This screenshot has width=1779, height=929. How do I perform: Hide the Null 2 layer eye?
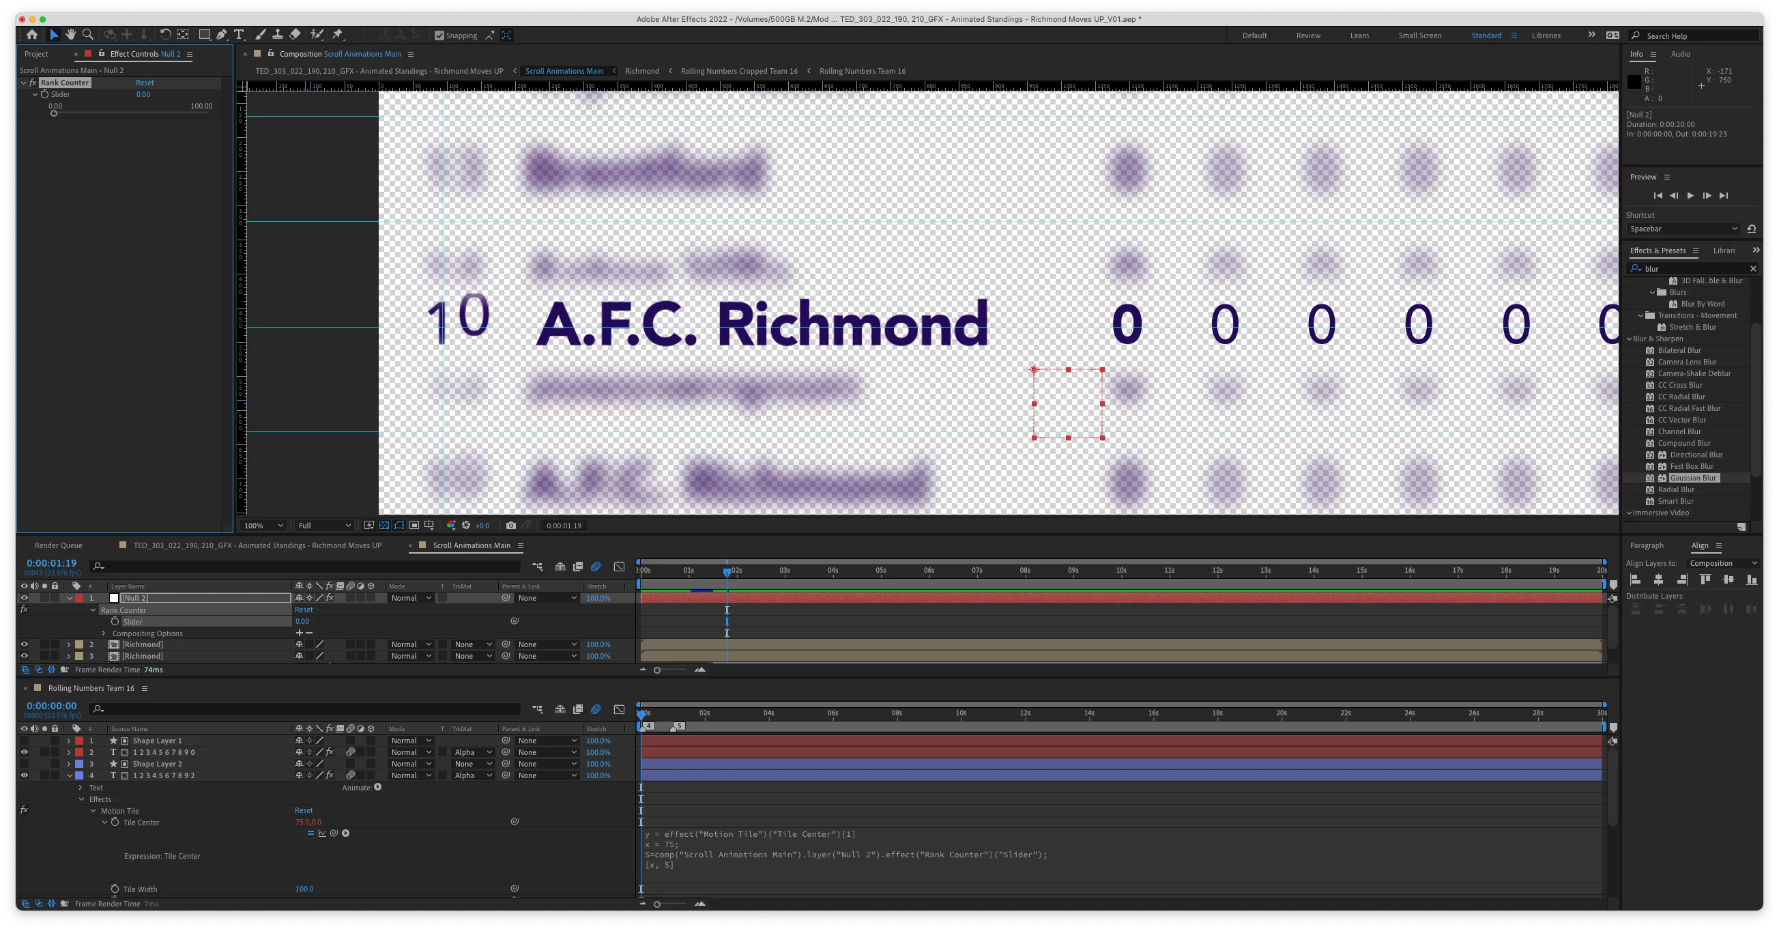tap(24, 598)
